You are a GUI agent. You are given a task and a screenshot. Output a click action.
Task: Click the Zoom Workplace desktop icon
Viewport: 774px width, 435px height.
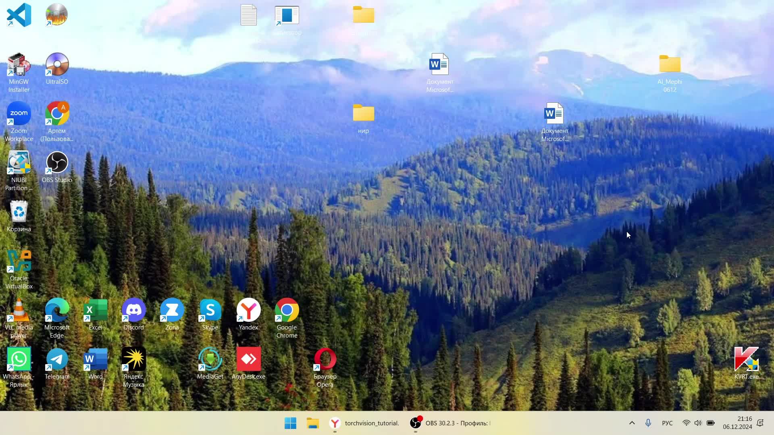click(19, 114)
